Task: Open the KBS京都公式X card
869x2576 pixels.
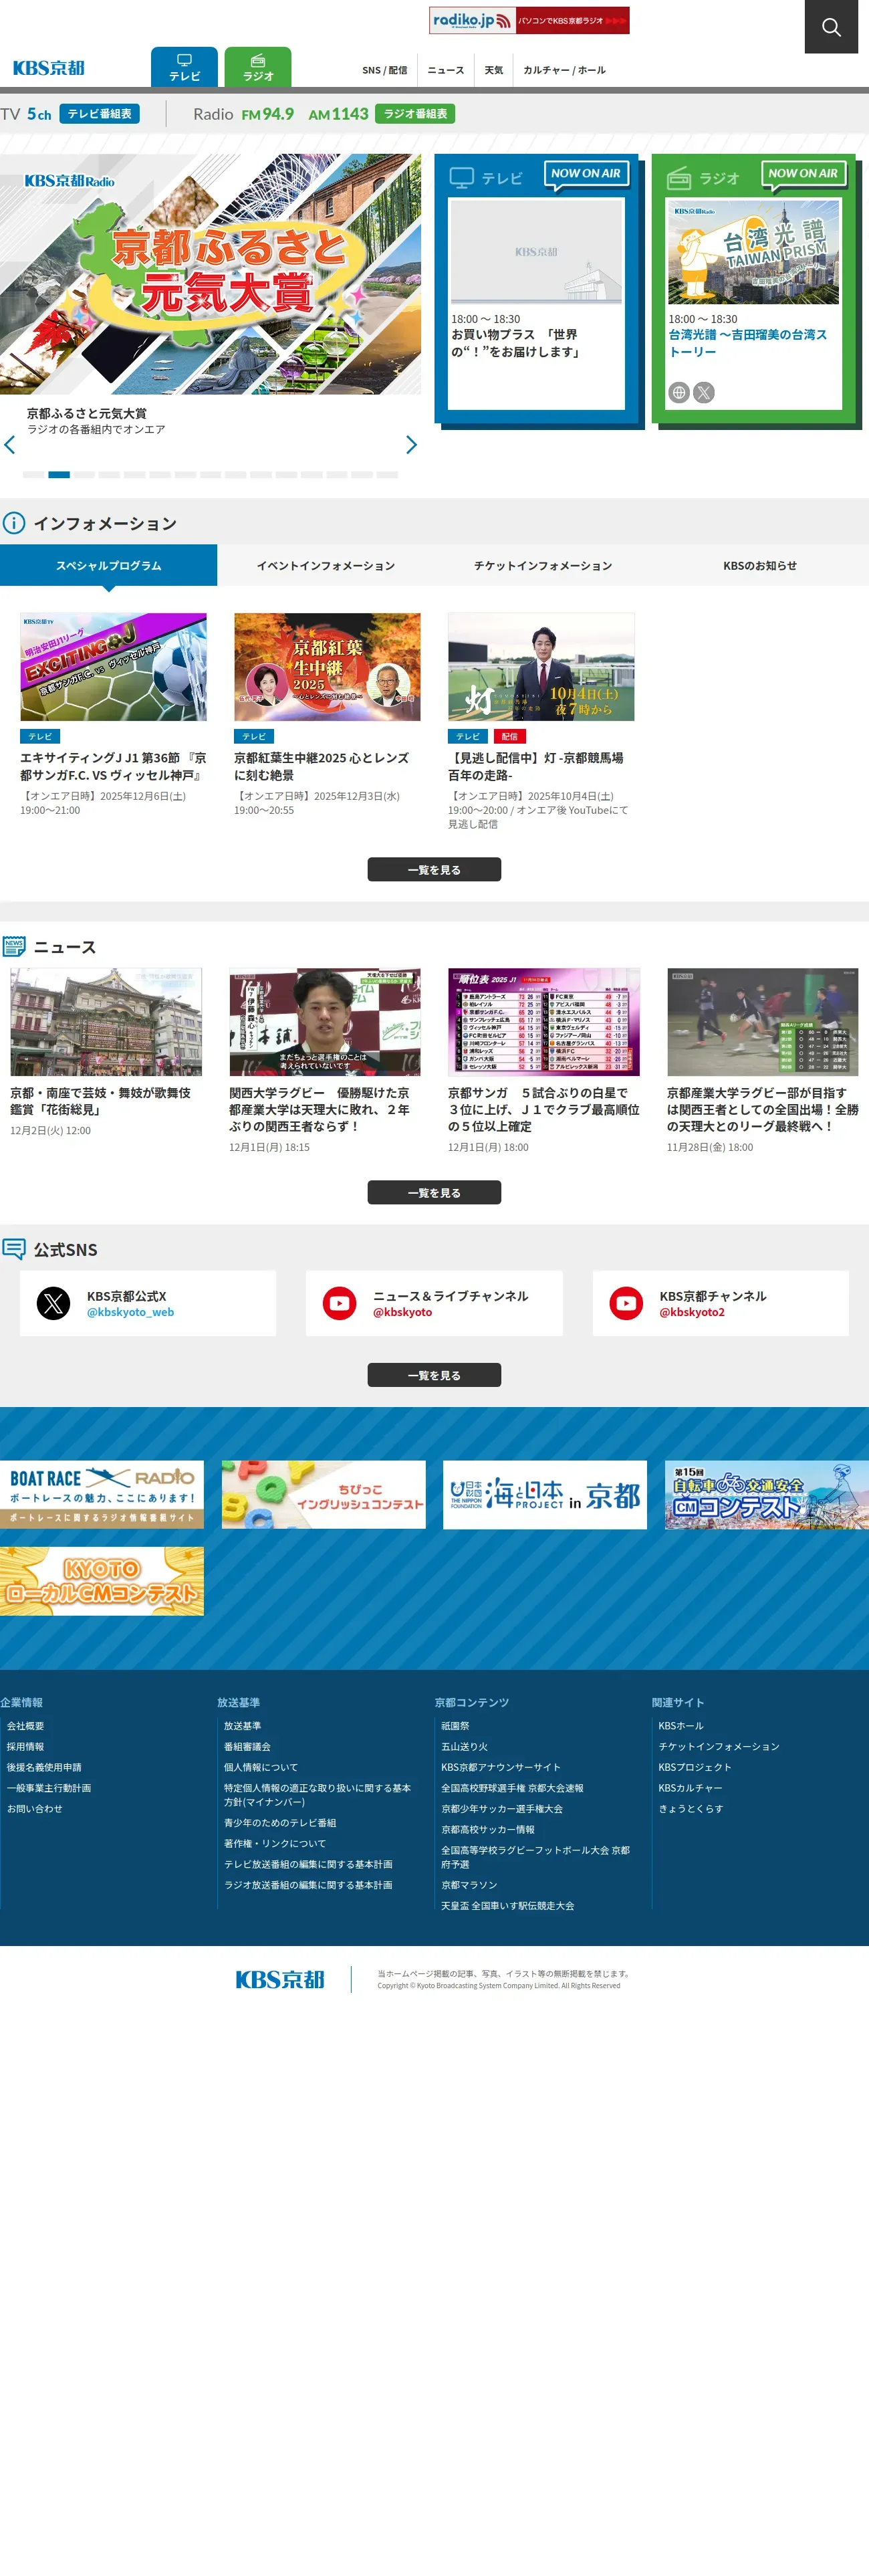Action: pos(148,1303)
